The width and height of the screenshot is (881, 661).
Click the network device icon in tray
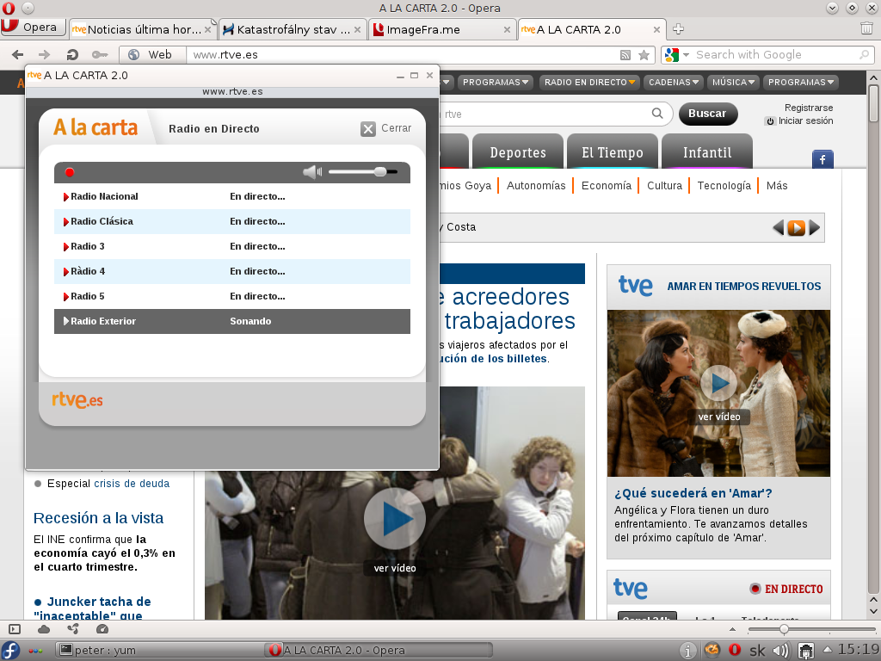pyautogui.click(x=805, y=651)
